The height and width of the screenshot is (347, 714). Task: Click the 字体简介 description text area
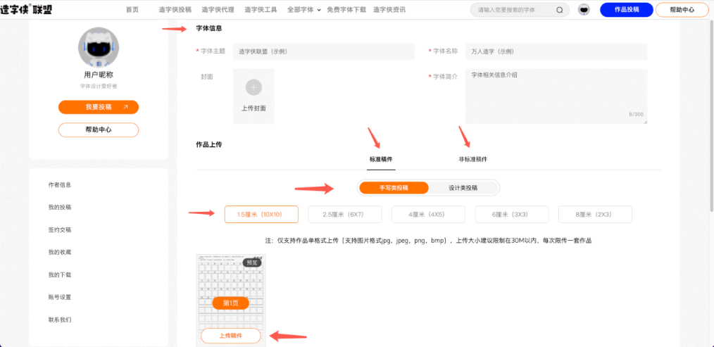coord(556,96)
